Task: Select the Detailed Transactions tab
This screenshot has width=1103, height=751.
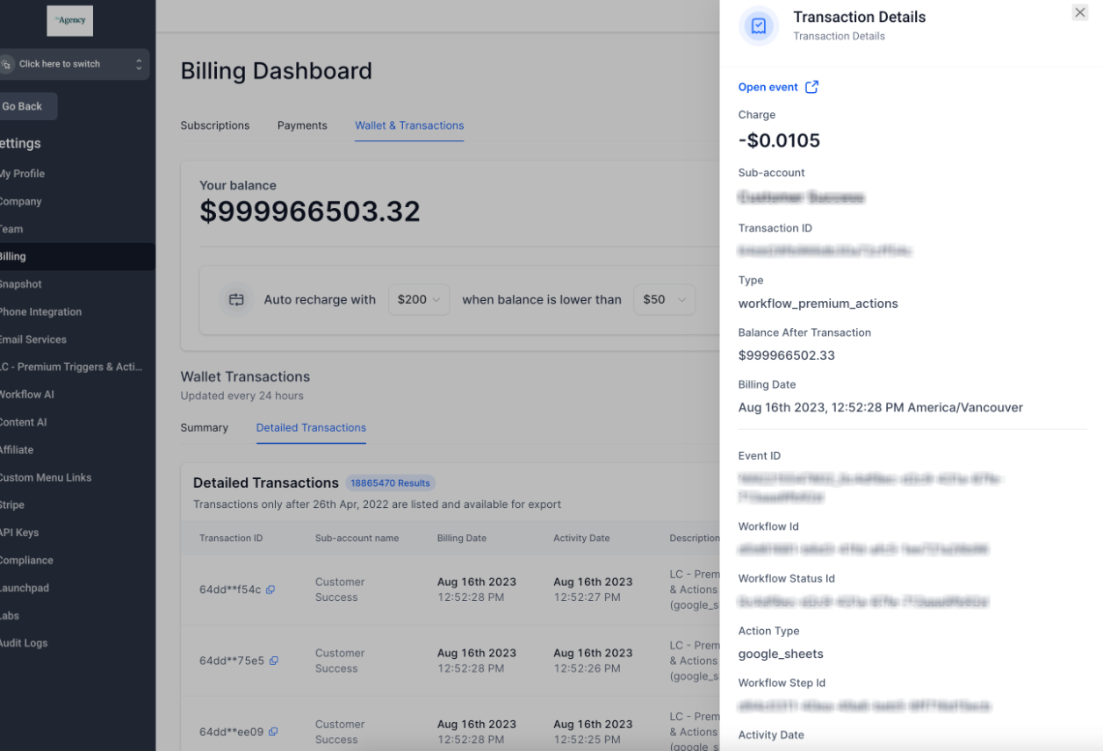Action: 311,427
